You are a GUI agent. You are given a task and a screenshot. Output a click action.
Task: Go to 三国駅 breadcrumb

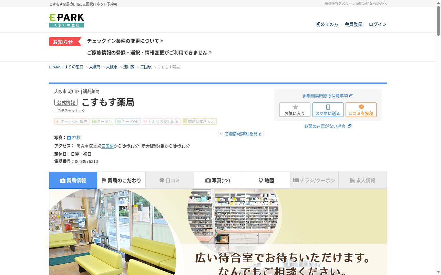tap(146, 67)
